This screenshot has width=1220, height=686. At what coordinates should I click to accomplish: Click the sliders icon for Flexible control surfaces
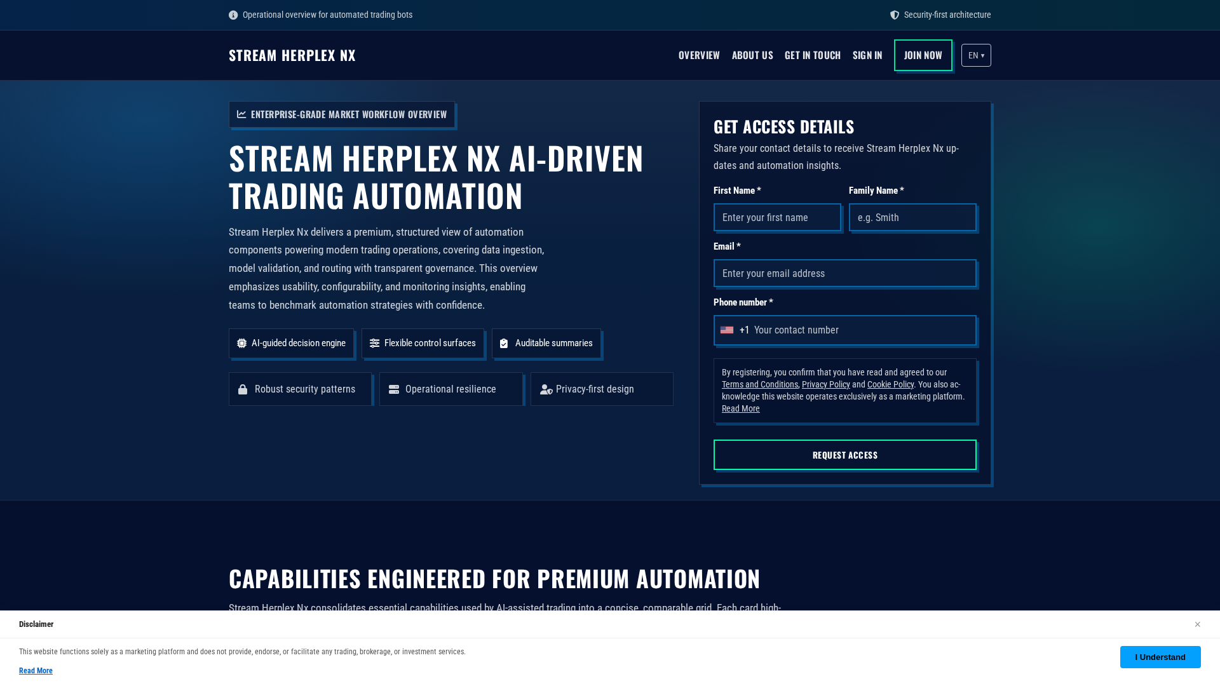click(x=375, y=344)
